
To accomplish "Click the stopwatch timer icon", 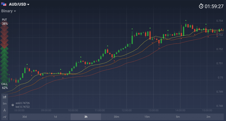I will (201, 6).
